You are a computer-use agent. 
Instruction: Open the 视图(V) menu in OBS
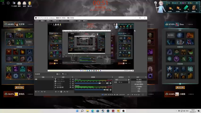tap(48, 21)
